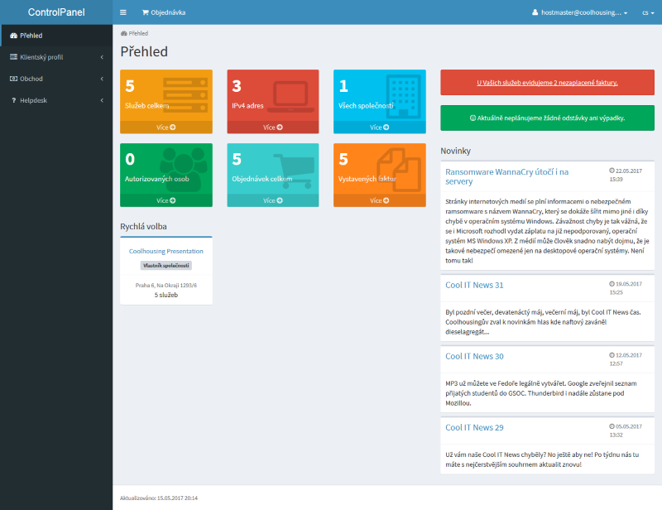Click 'Aktualizováno: 15.05.2017 20:14' footer text
Screen dimensions: 662x510
click(159, 498)
